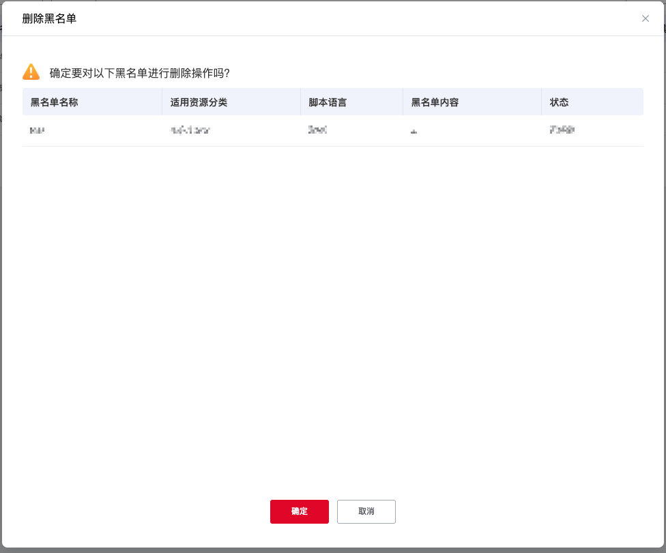The image size is (666, 553).
Task: Confirm deletion with the red 确定 button
Action: click(299, 511)
